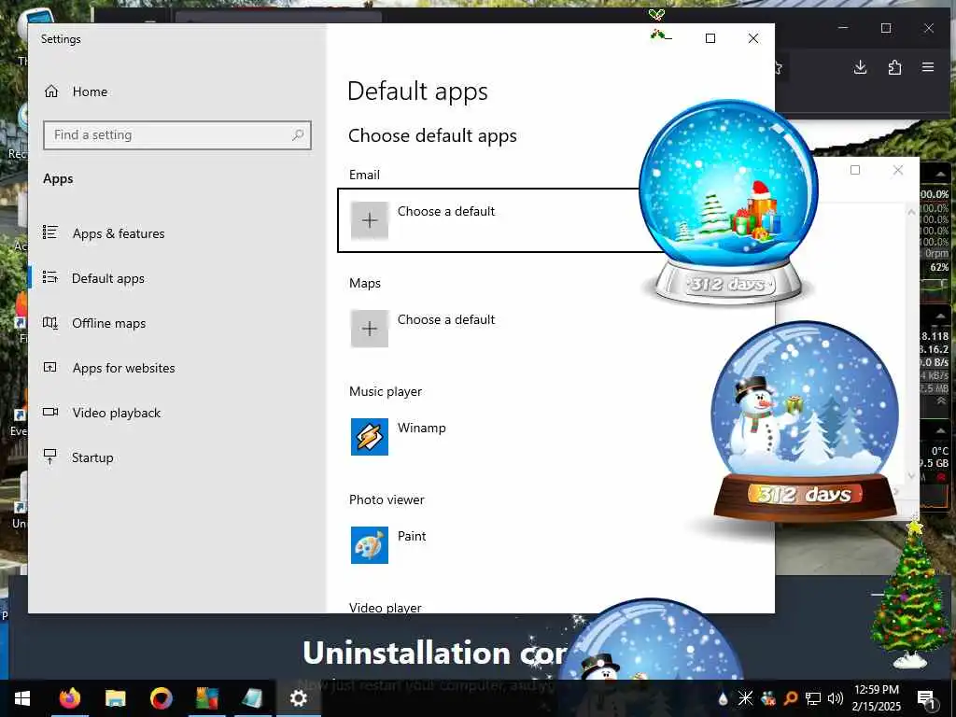Open the network tray icon
The height and width of the screenshot is (717, 956).
pyautogui.click(x=813, y=698)
